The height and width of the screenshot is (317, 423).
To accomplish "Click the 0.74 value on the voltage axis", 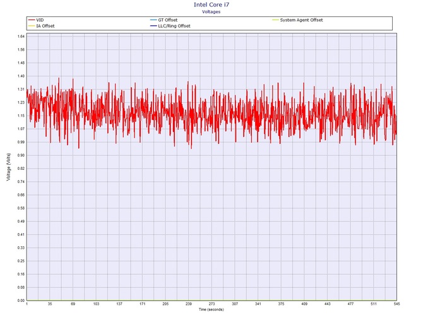I will [x=21, y=182].
